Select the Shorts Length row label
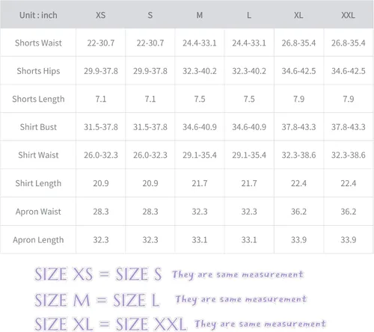 click(38, 99)
